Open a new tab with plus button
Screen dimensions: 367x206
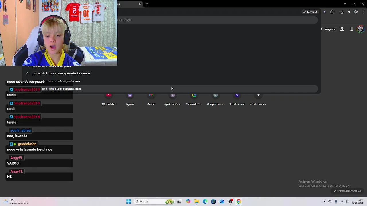(147, 4)
